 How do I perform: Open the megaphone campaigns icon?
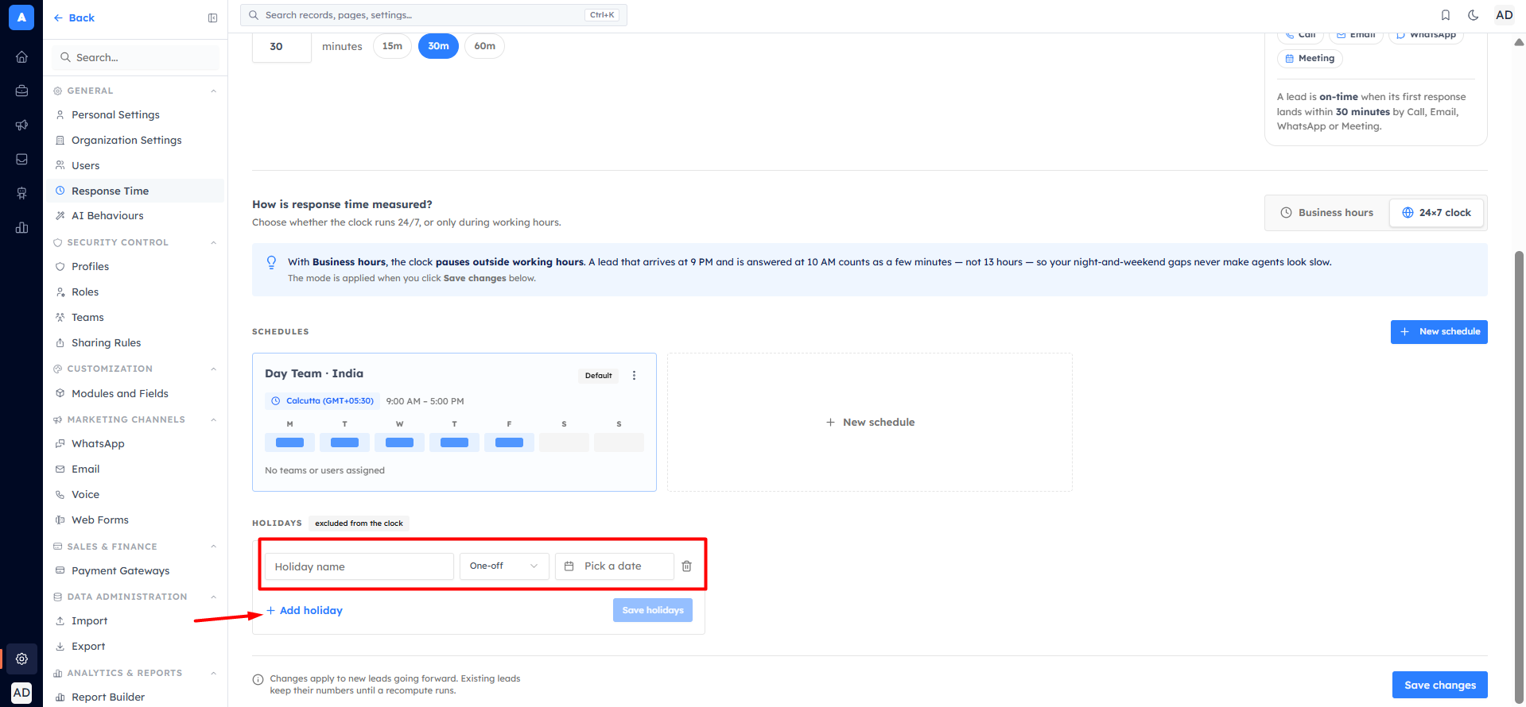[x=21, y=126]
